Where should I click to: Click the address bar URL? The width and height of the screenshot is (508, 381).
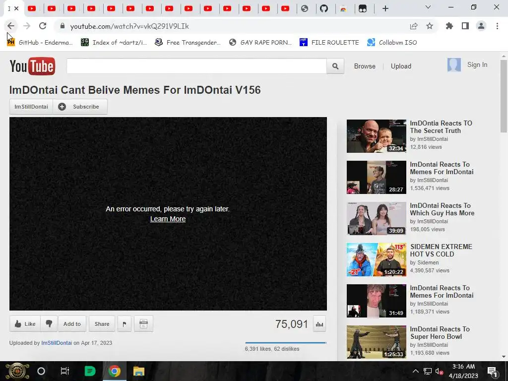click(129, 26)
